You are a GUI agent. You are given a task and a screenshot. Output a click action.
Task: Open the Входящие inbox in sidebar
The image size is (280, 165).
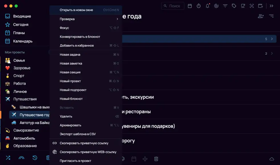[x=22, y=16]
